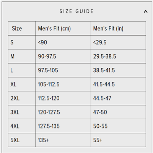Image resolution: width=153 pixels, height=153 pixels.
Task: Click the 2XL size row label
Action: 15,98
